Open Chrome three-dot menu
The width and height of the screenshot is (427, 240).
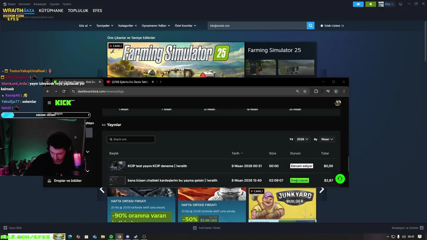coord(344,91)
